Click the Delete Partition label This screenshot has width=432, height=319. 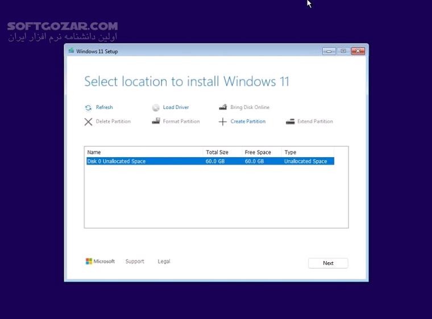point(113,121)
